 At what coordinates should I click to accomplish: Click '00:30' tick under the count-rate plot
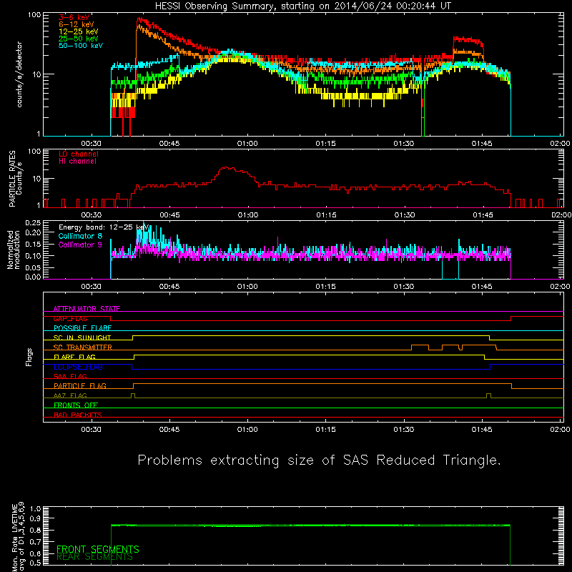coord(92,144)
